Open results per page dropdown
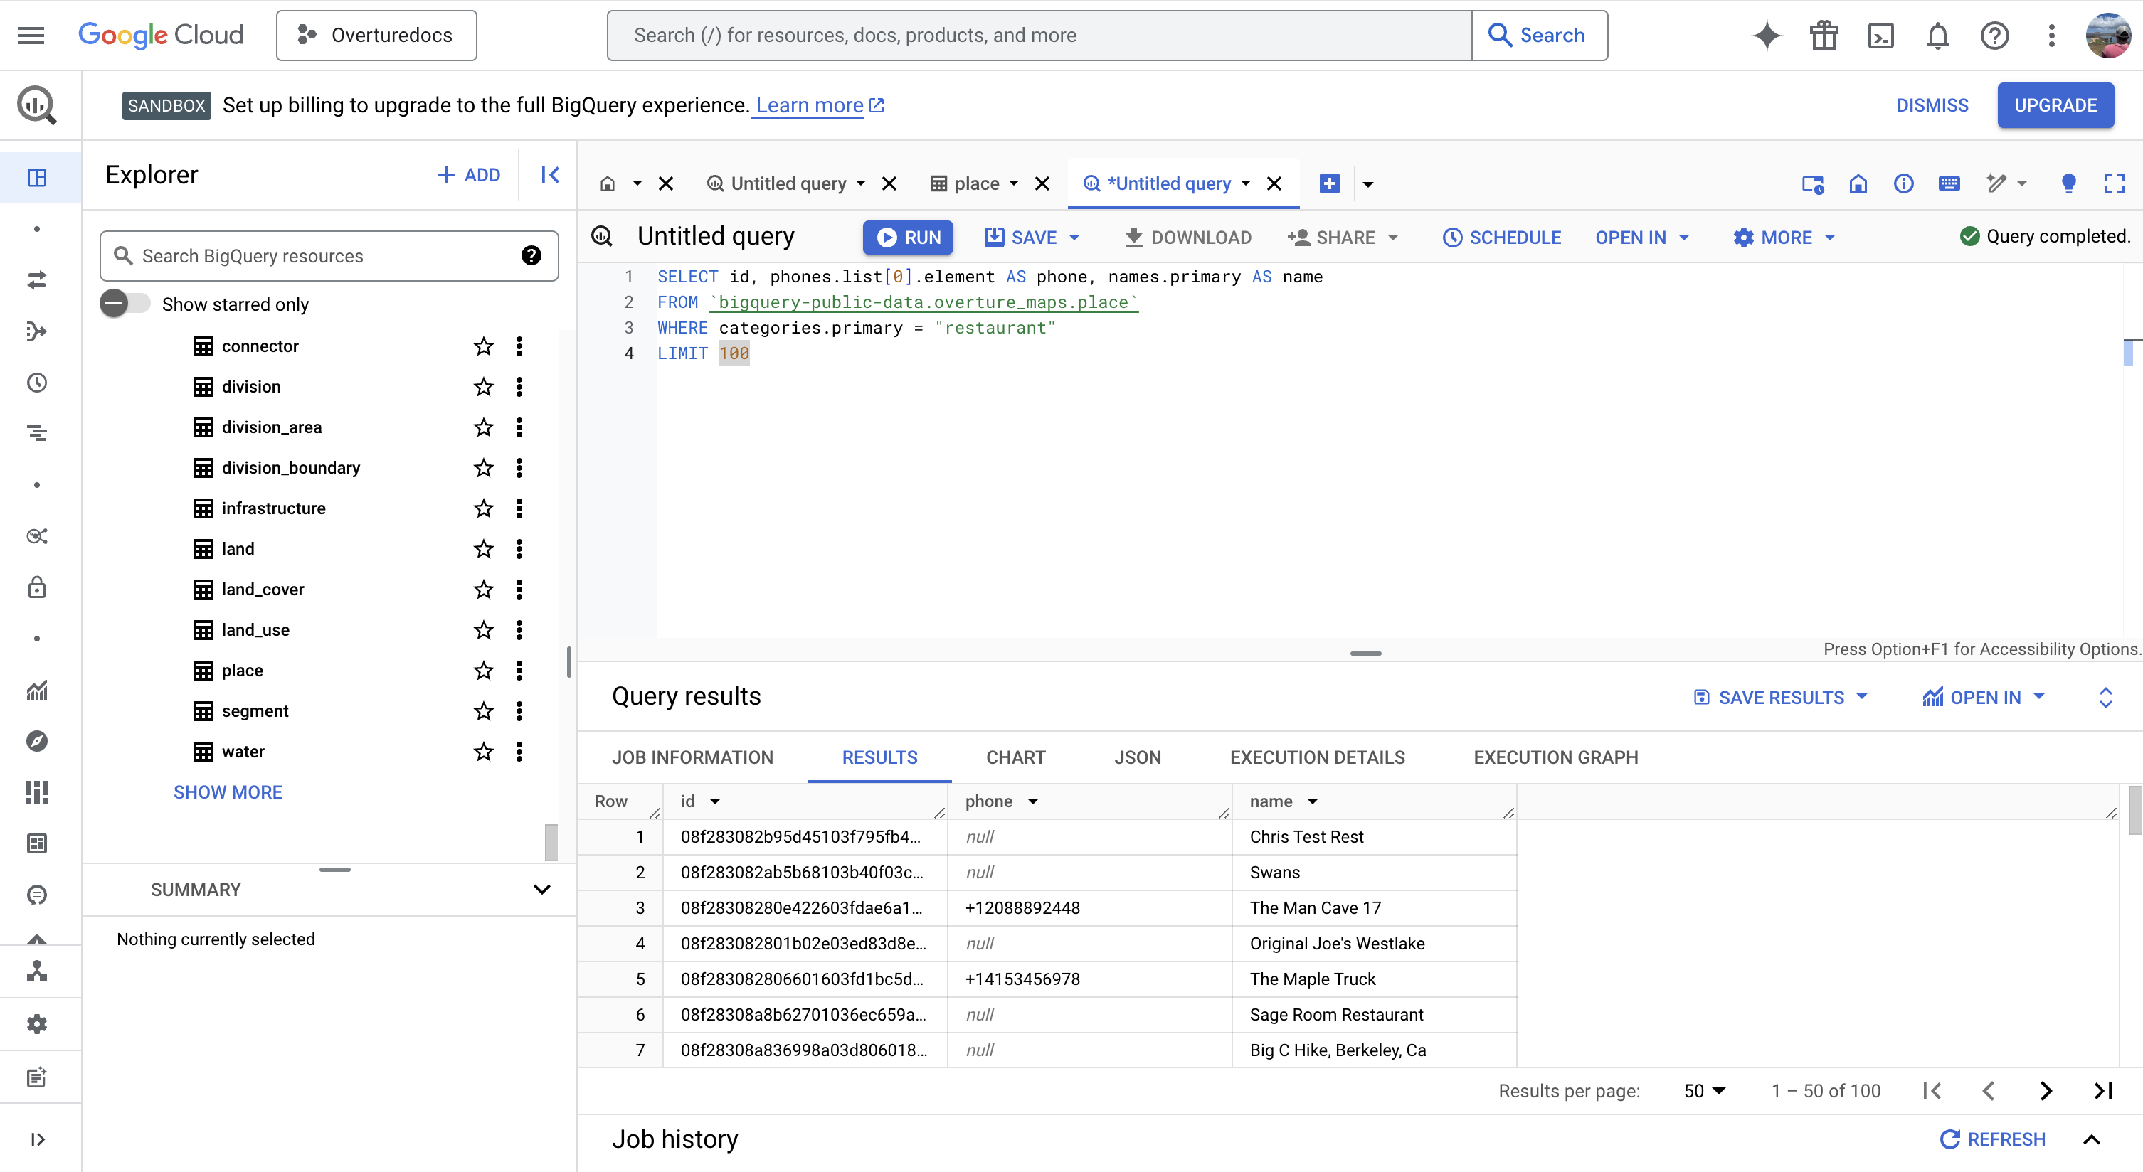The image size is (2143, 1172). pyautogui.click(x=1705, y=1090)
